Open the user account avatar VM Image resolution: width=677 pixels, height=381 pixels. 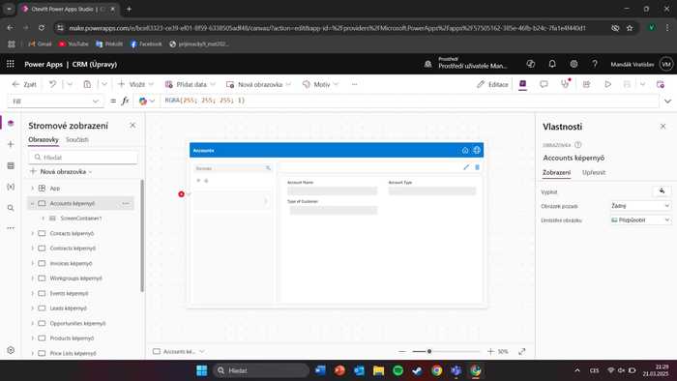[x=666, y=64]
